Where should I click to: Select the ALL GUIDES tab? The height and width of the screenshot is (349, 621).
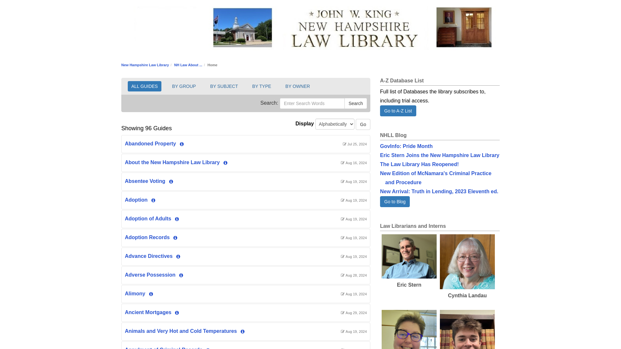[x=145, y=86]
